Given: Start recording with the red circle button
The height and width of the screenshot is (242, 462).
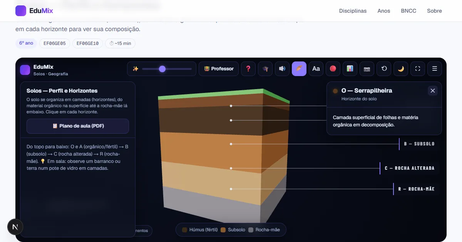Looking at the screenshot, I should click(x=333, y=69).
